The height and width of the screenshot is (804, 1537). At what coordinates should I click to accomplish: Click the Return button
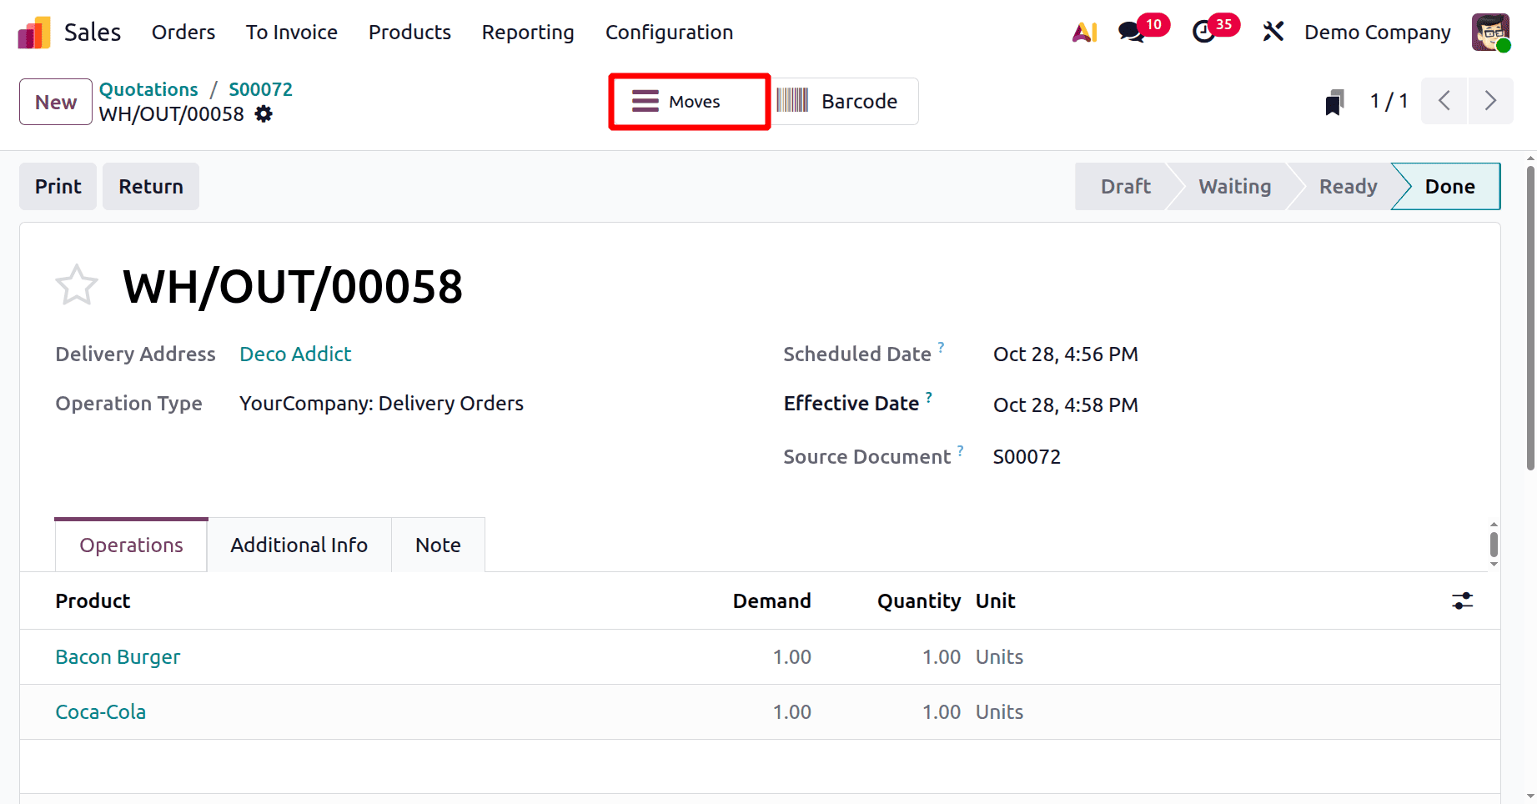point(150,186)
